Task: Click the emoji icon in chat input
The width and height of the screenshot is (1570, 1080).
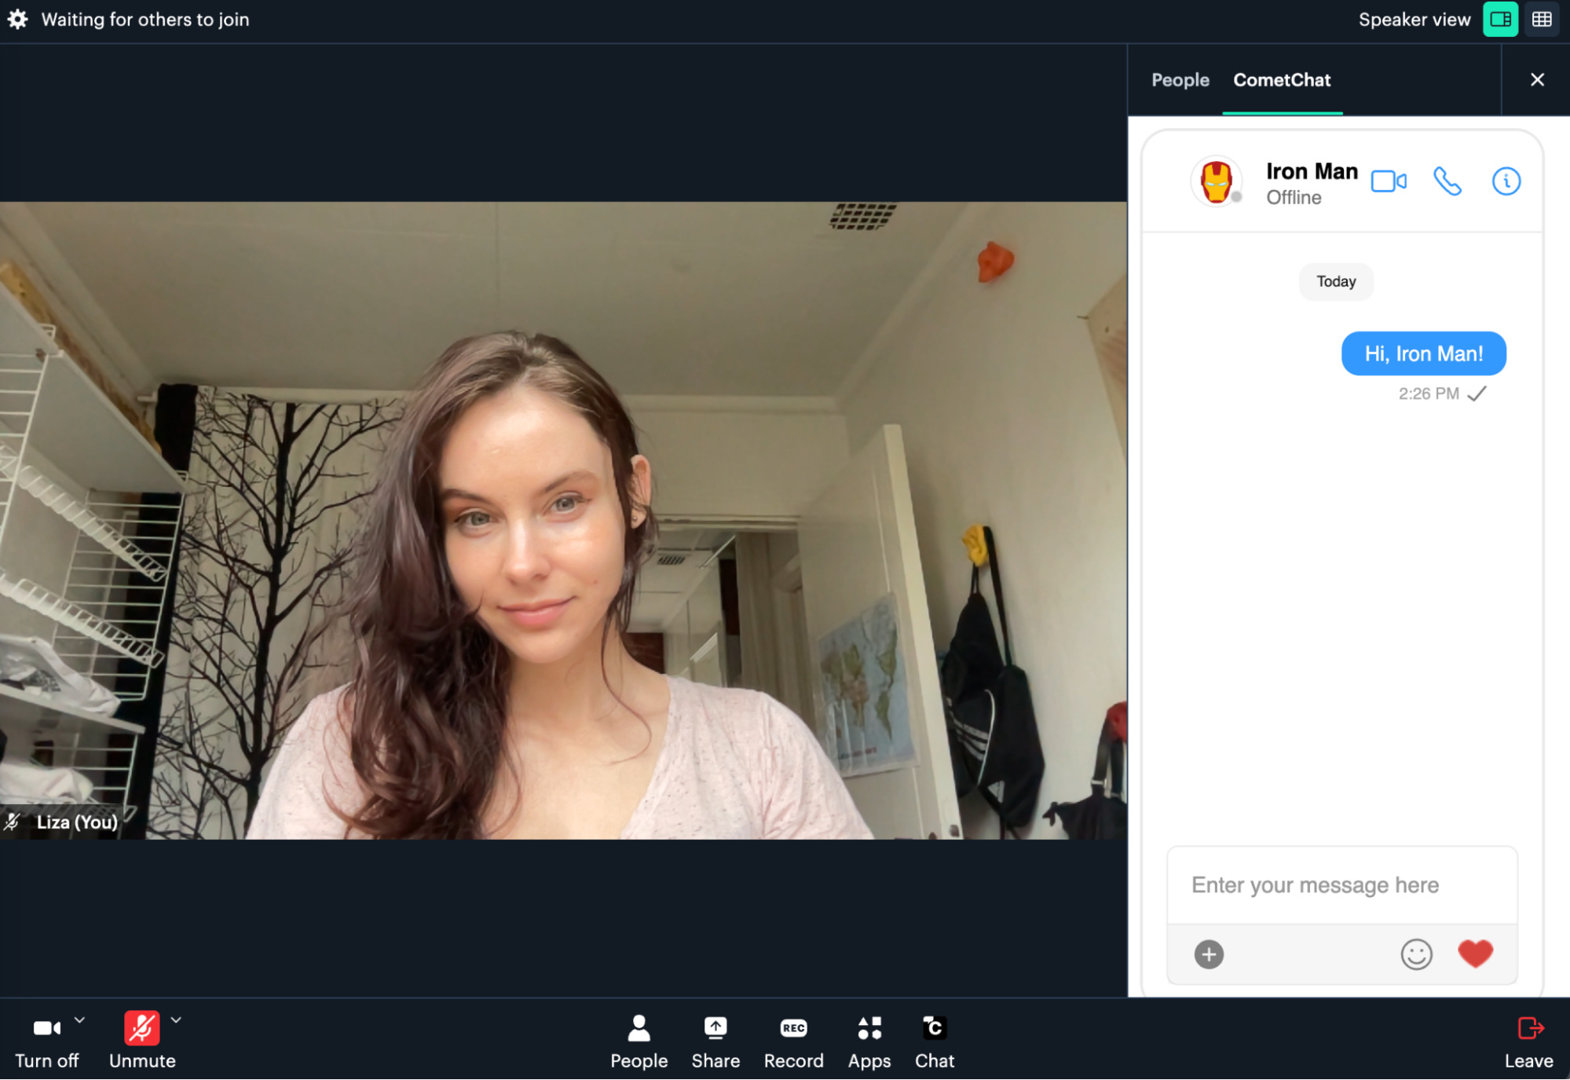Action: pos(1416,954)
